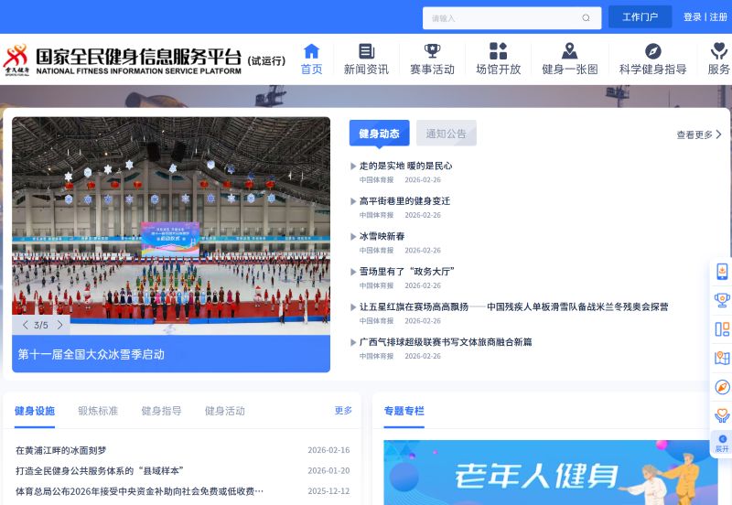Switch to the 通知公告 tab

(447, 134)
